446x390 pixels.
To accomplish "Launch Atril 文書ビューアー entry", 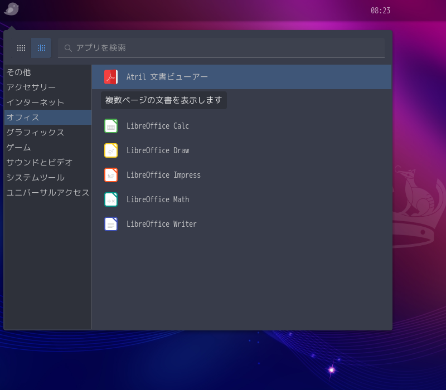I will click(241, 77).
